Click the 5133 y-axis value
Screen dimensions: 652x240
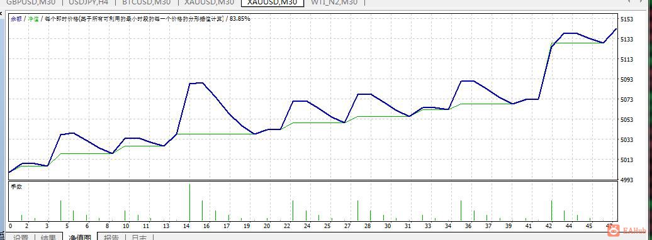[x=627, y=39]
